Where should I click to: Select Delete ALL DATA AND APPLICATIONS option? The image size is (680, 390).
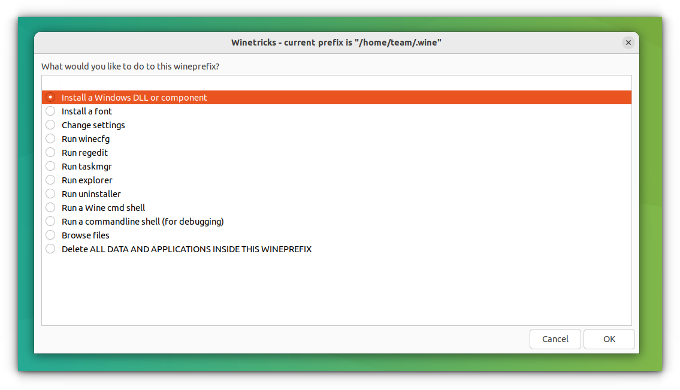(x=186, y=249)
